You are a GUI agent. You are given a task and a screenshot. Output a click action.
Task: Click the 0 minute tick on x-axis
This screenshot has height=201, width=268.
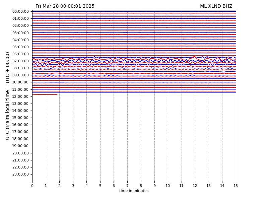pos(32,186)
